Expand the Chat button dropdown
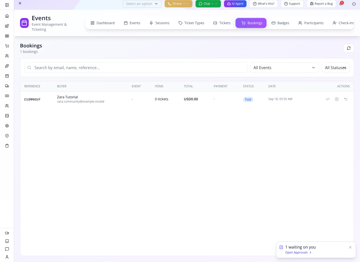This screenshot has width=360, height=262. (x=216, y=4)
